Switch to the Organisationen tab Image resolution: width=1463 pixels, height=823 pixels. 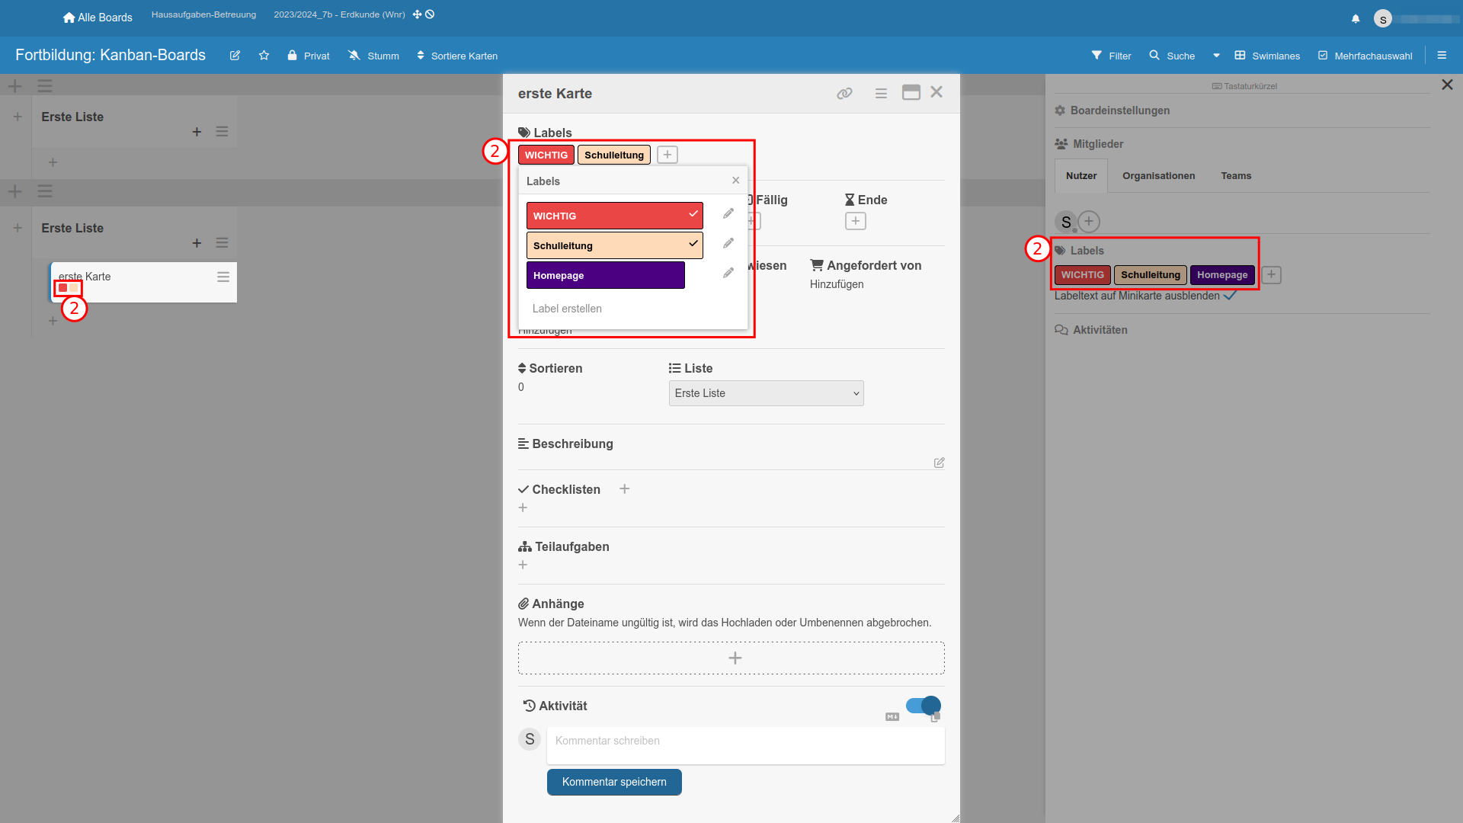(1158, 176)
